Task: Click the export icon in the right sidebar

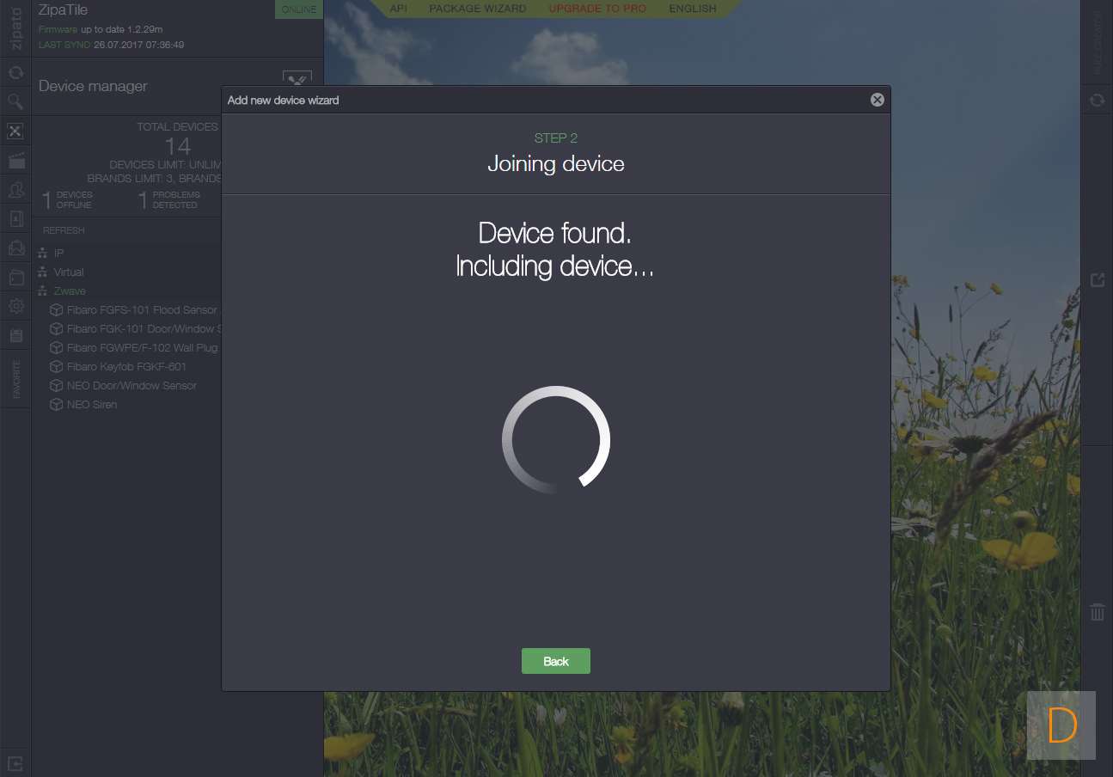Action: click(1097, 280)
